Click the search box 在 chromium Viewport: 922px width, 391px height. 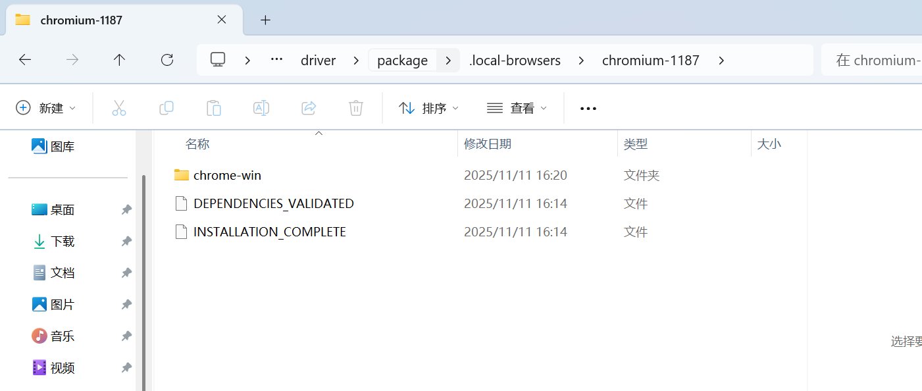[872, 60]
